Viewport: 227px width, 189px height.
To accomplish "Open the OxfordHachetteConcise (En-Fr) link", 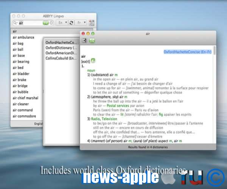I will pyautogui.click(x=188, y=52).
